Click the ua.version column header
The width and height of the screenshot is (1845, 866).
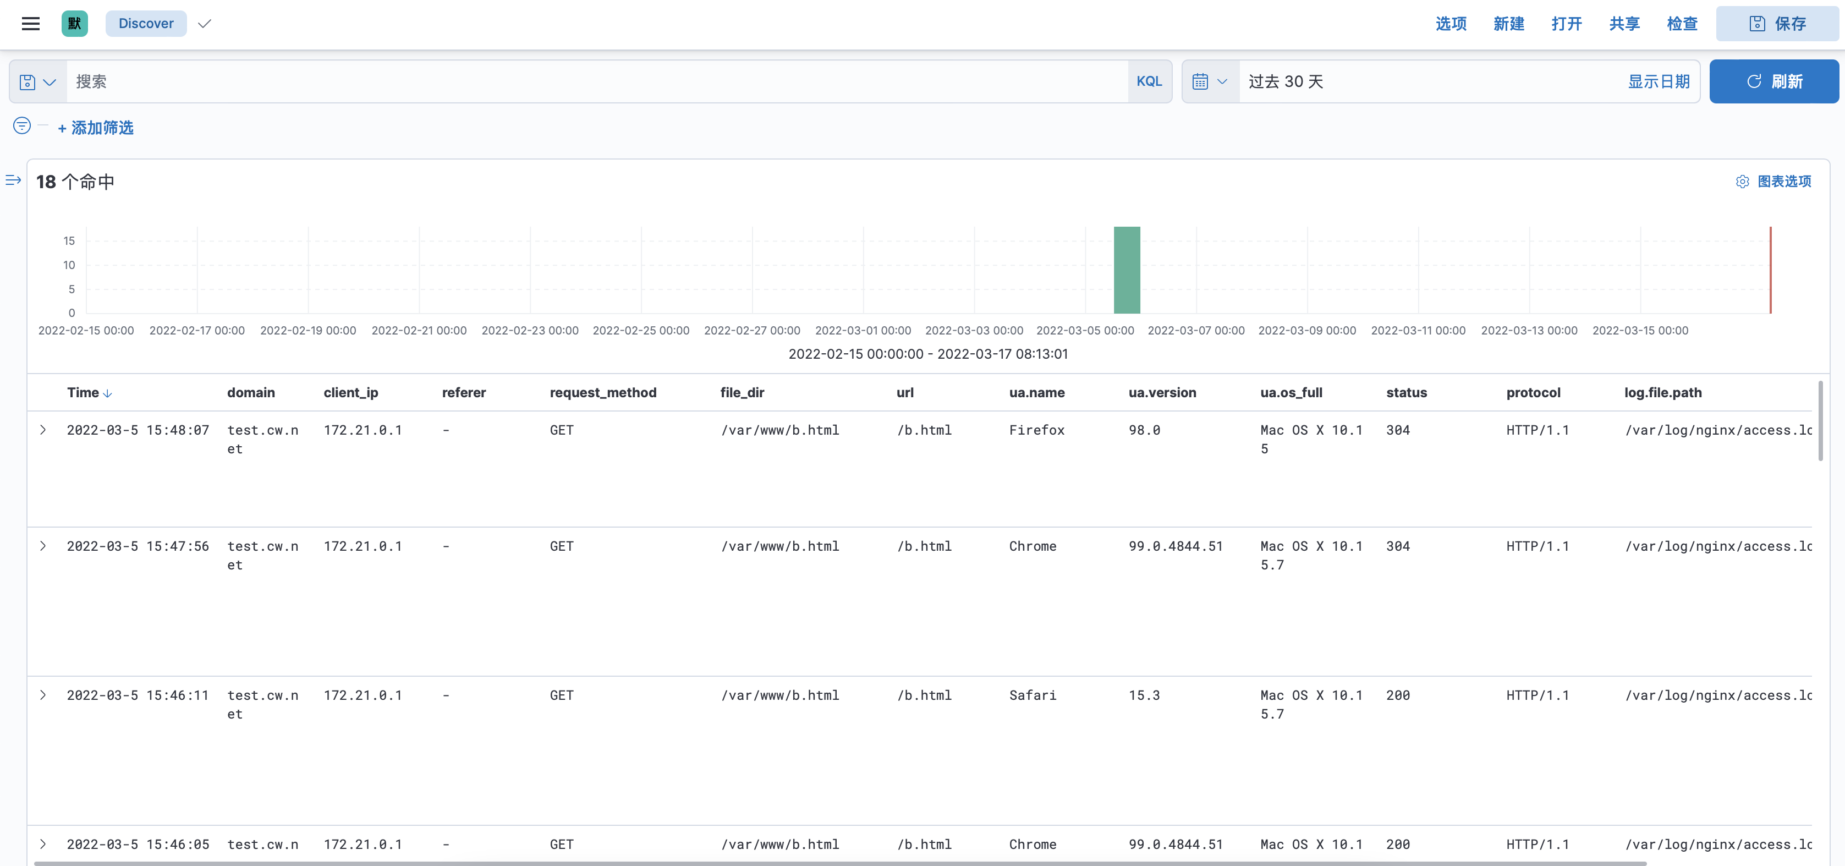pyautogui.click(x=1162, y=392)
